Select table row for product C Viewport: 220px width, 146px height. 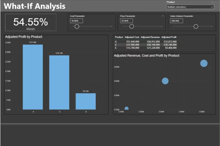(146, 45)
